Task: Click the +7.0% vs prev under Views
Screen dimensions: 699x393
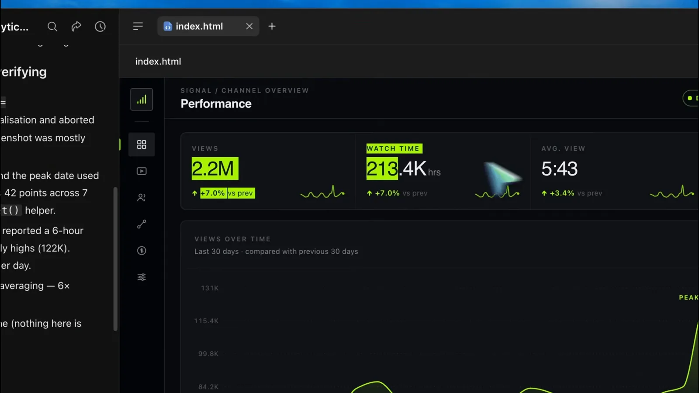Action: coord(223,193)
